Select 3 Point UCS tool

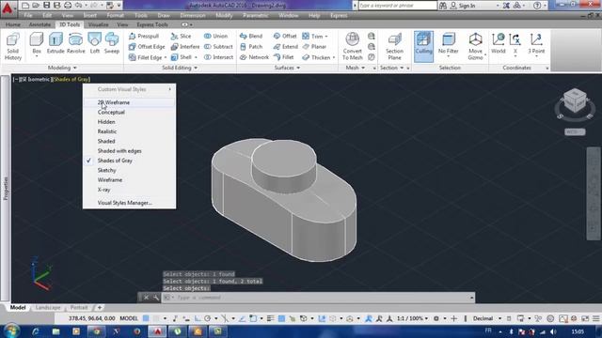pyautogui.click(x=536, y=43)
